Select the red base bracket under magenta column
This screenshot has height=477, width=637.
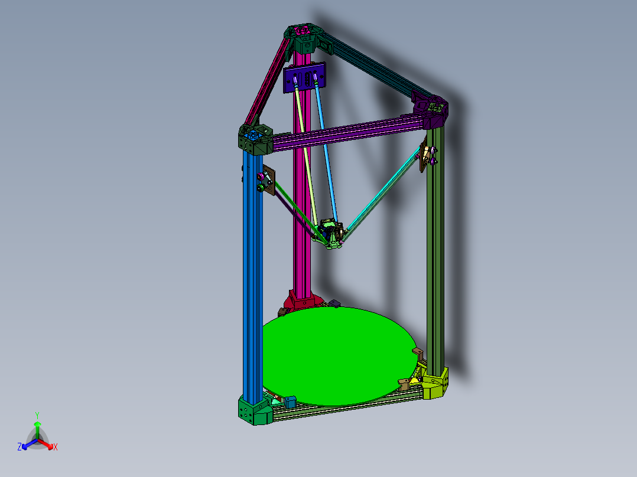pos(304,301)
